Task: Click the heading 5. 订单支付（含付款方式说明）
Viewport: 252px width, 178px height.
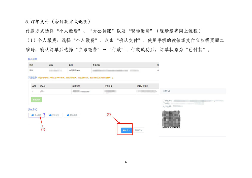Action: click(58, 22)
